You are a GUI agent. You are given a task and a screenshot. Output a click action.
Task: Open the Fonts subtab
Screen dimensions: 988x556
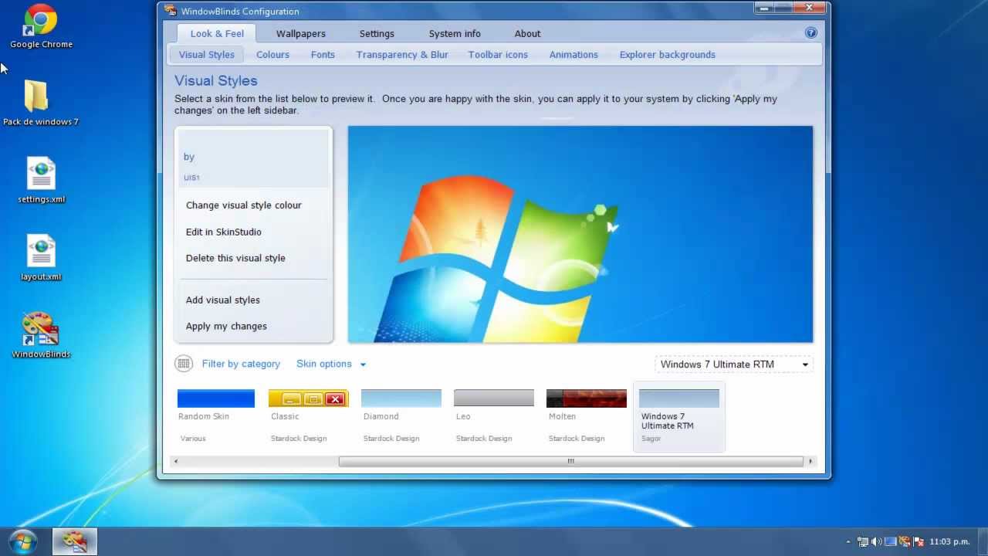pos(323,55)
